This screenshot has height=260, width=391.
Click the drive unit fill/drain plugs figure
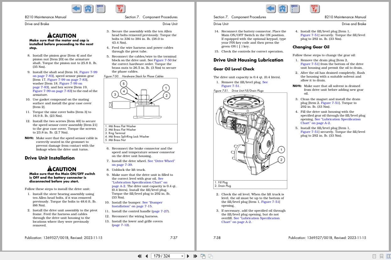pyautogui.click(x=250, y=136)
